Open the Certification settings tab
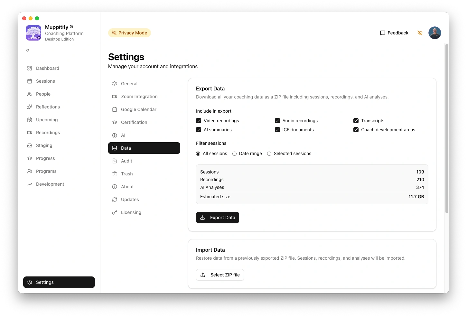Viewport: 467px width, 317px height. coord(134,122)
